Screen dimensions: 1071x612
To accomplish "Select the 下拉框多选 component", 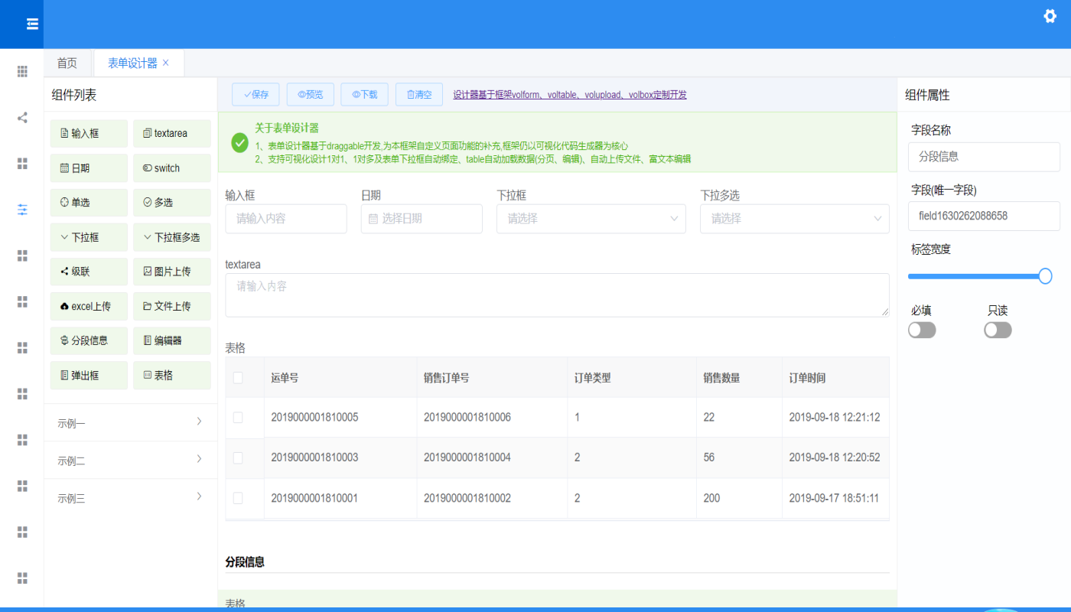I will [172, 237].
